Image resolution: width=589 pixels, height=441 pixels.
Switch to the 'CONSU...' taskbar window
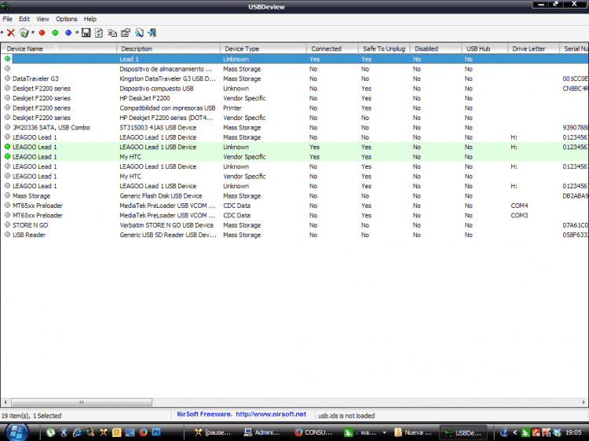coord(313,432)
